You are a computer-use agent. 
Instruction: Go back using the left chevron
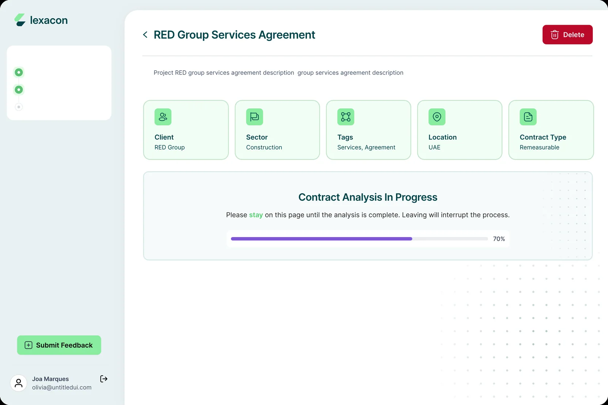(145, 35)
